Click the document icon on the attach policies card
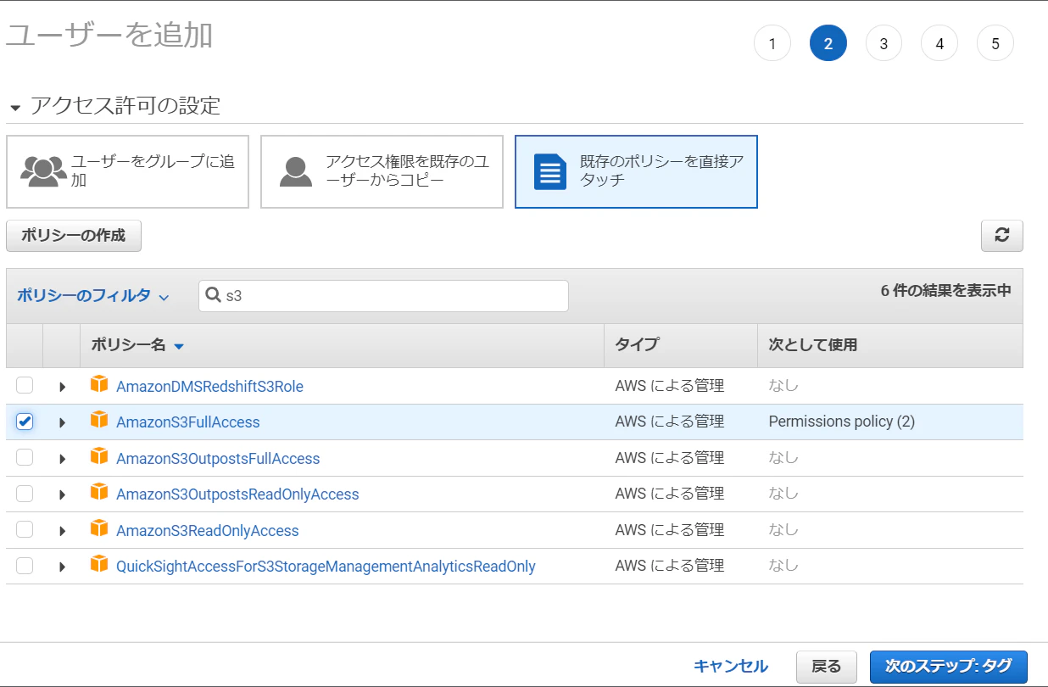Image resolution: width=1048 pixels, height=687 pixels. 549,171
